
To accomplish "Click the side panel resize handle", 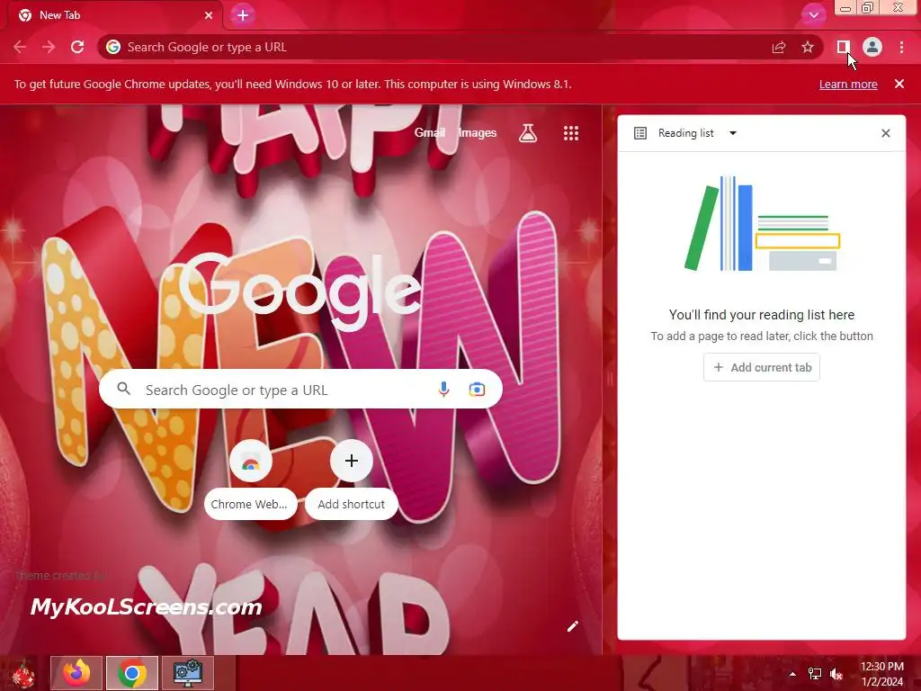I will 610,380.
